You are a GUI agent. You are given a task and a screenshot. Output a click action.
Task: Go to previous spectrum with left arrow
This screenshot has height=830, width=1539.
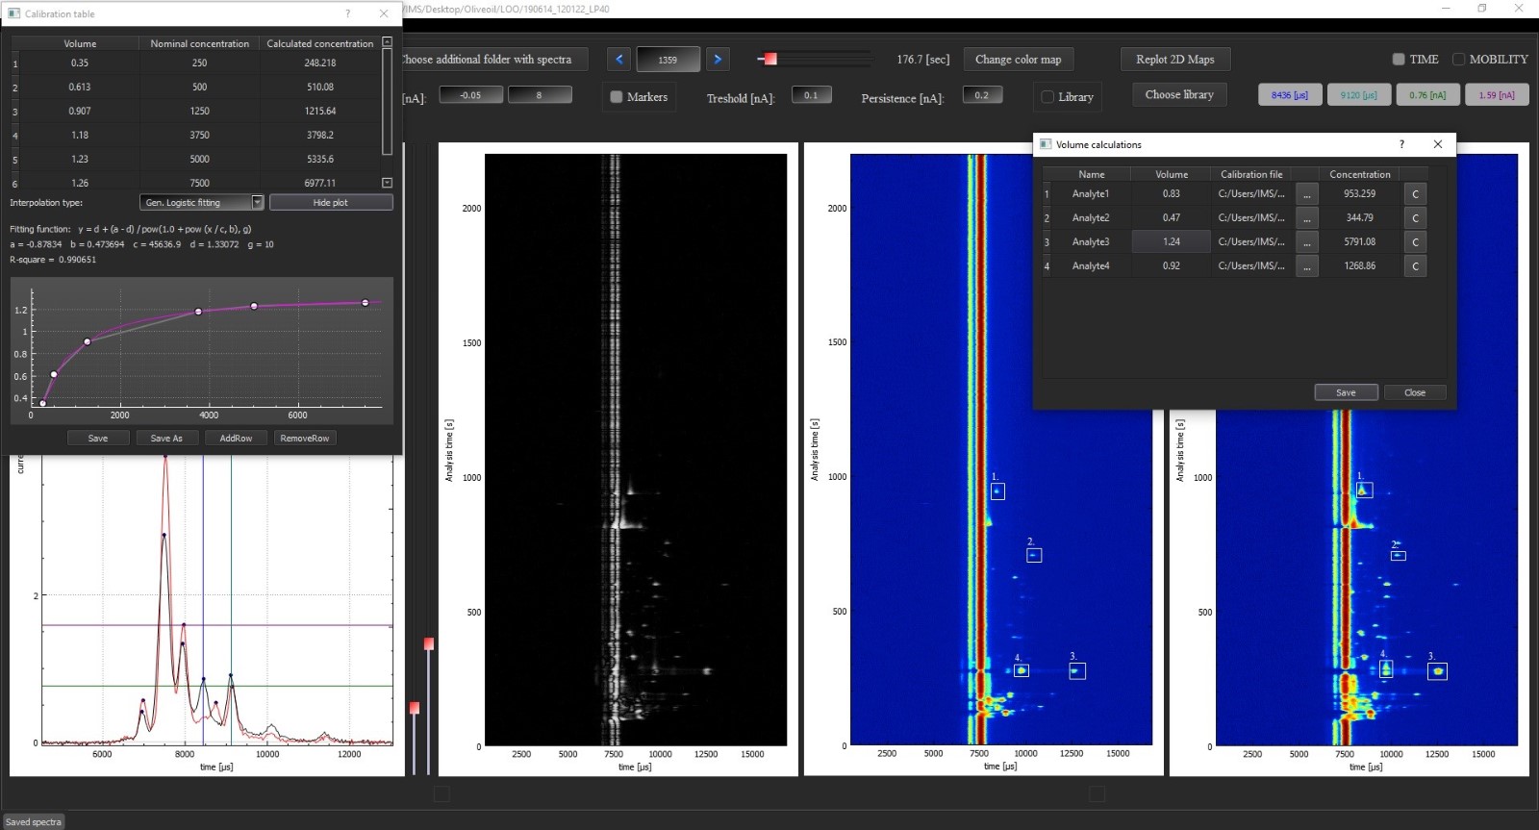coord(619,60)
